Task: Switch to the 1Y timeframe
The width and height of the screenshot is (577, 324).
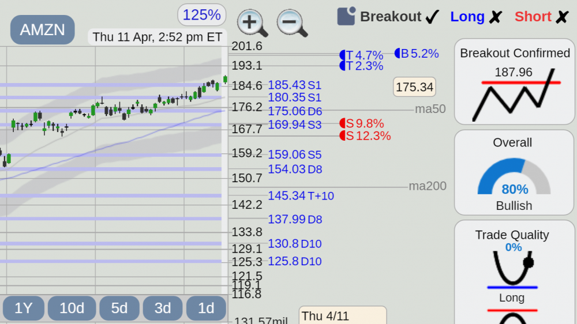Action: [24, 308]
